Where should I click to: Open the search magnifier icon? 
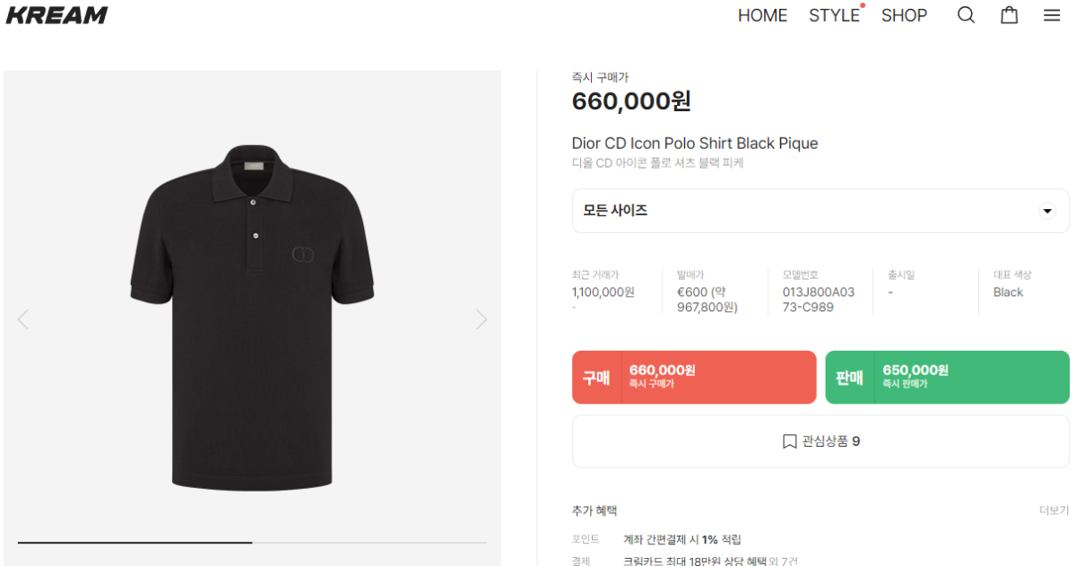[966, 15]
